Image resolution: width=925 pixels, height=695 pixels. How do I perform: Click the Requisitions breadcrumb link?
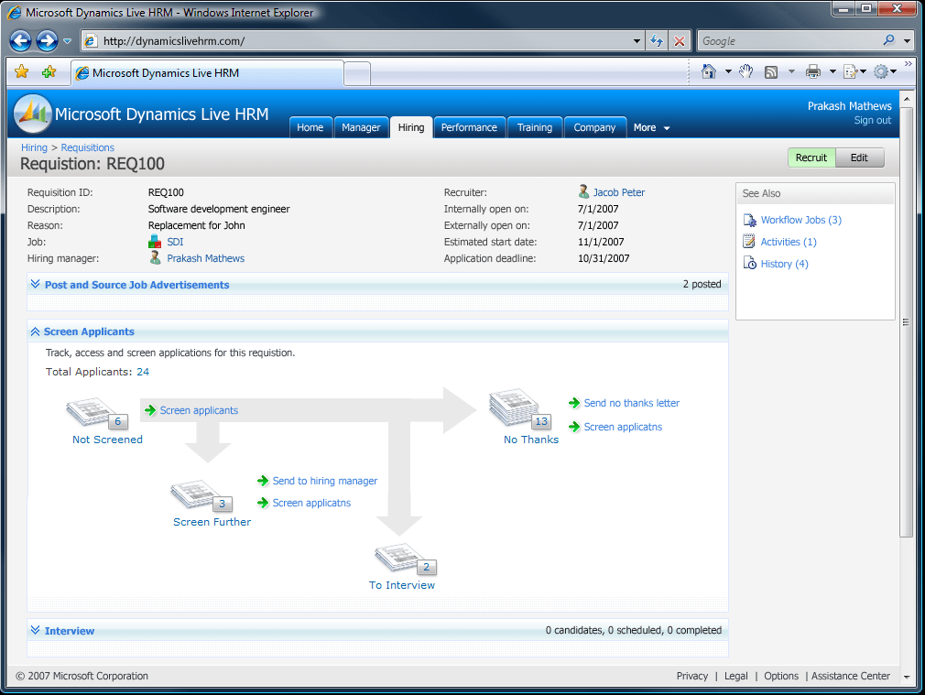tap(87, 147)
